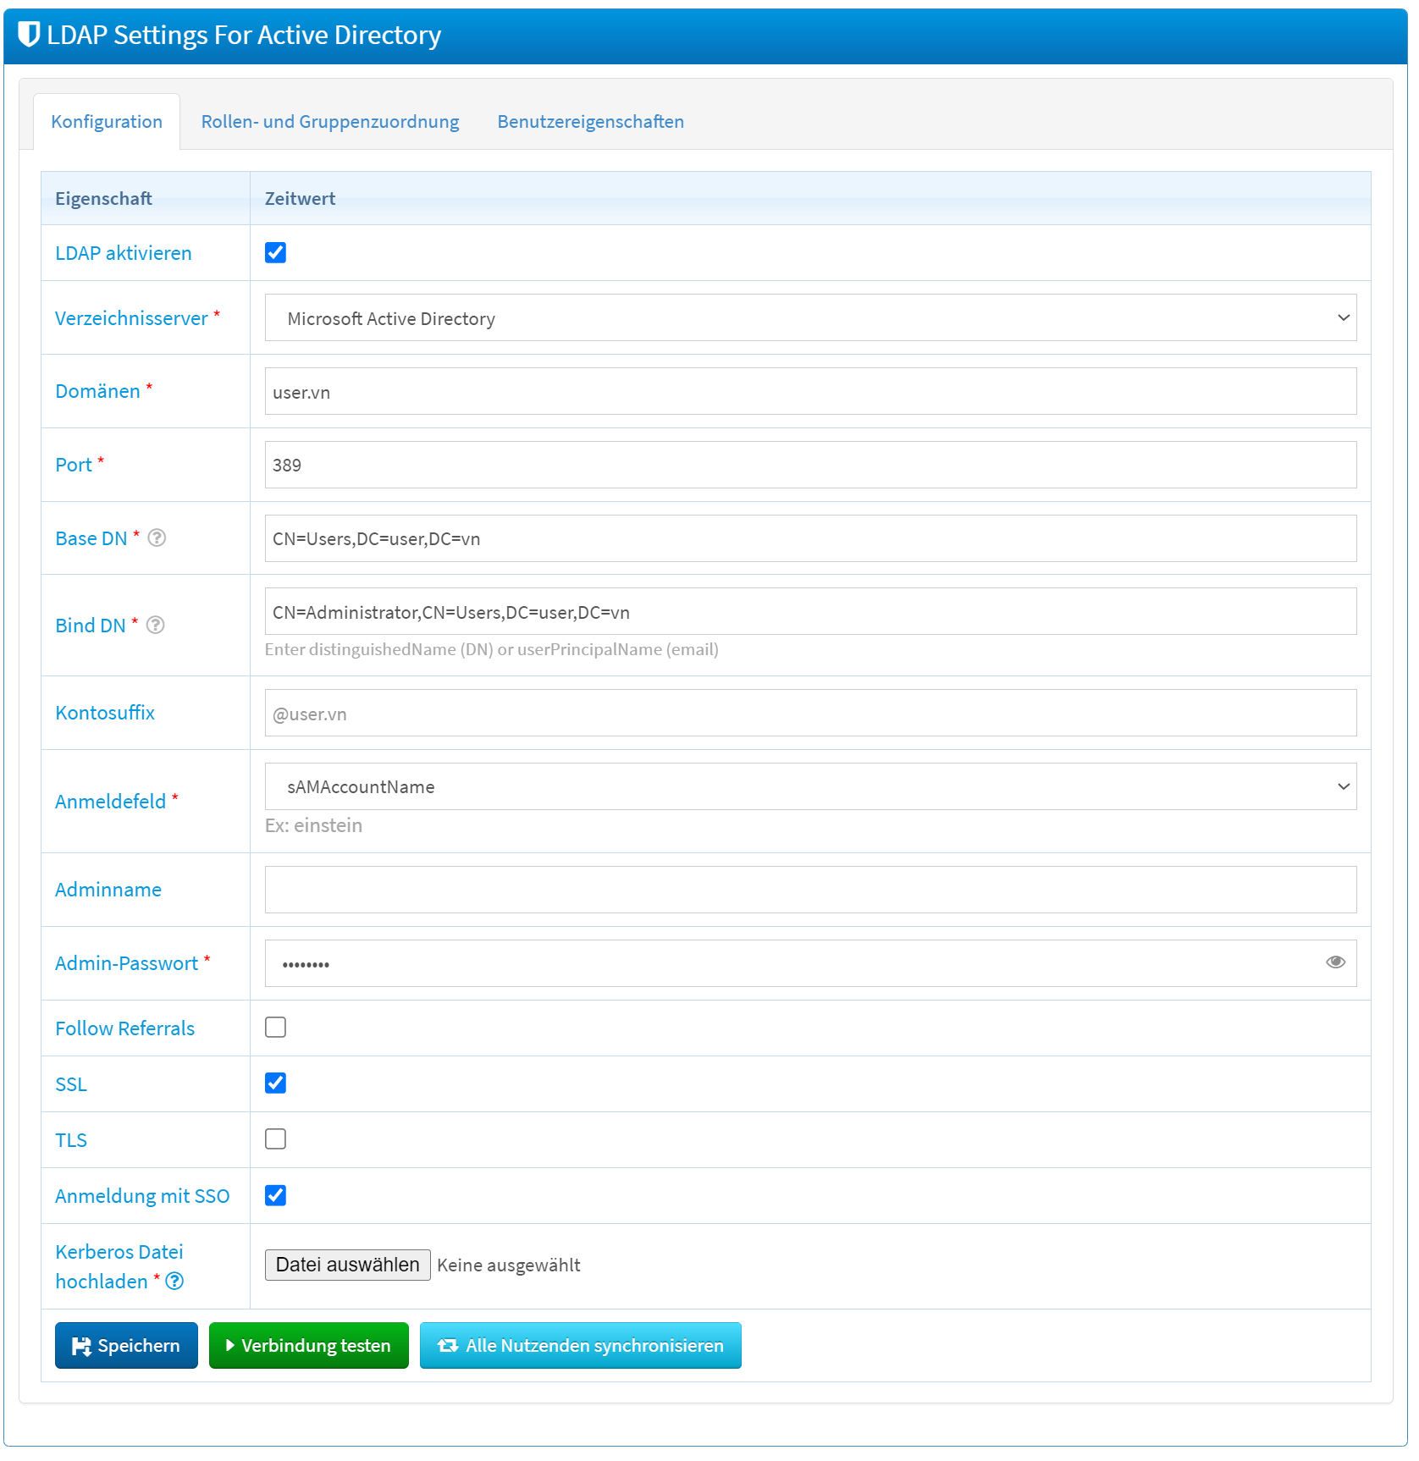Click Alle Nutzenden synchronisieren button

(580, 1346)
